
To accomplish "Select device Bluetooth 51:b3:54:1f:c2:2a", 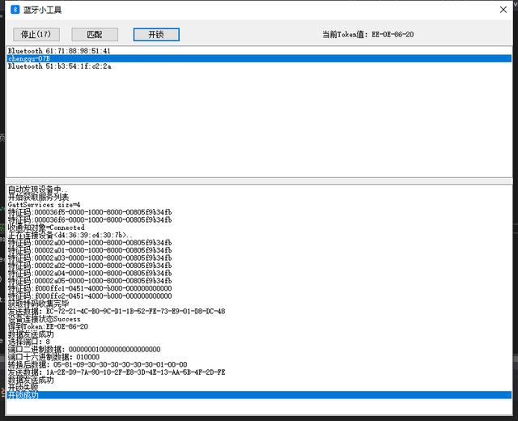I will point(259,66).
